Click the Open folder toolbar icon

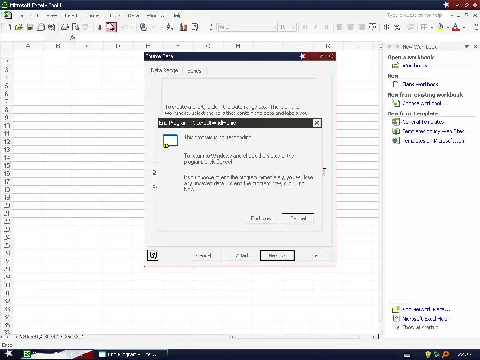tap(19, 27)
